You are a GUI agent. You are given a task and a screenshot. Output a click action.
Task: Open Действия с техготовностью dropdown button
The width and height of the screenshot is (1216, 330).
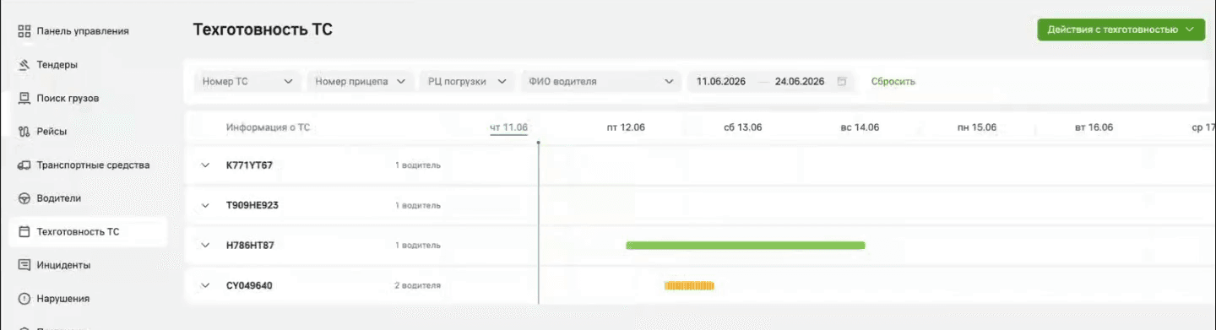point(1121,30)
